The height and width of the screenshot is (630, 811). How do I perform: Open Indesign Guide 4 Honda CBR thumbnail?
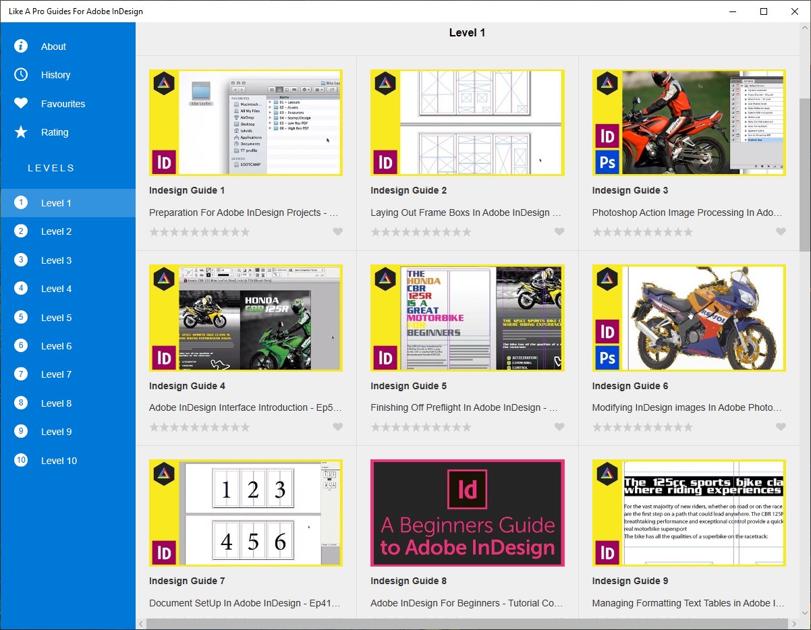click(x=246, y=318)
